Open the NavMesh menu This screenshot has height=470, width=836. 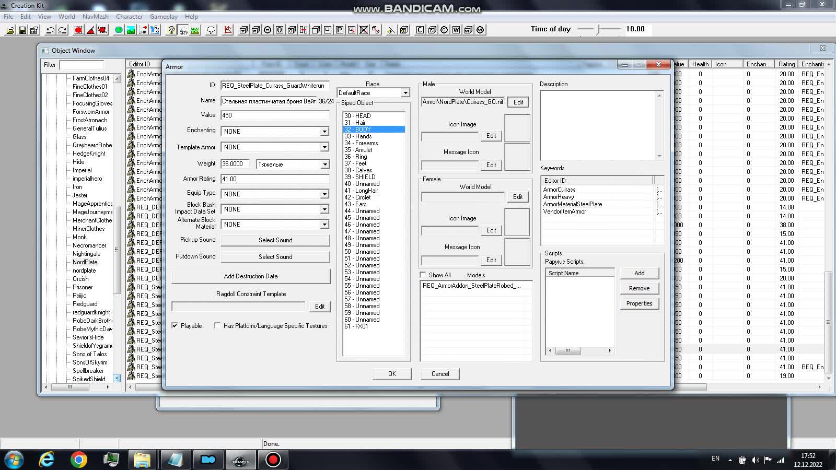tap(95, 17)
